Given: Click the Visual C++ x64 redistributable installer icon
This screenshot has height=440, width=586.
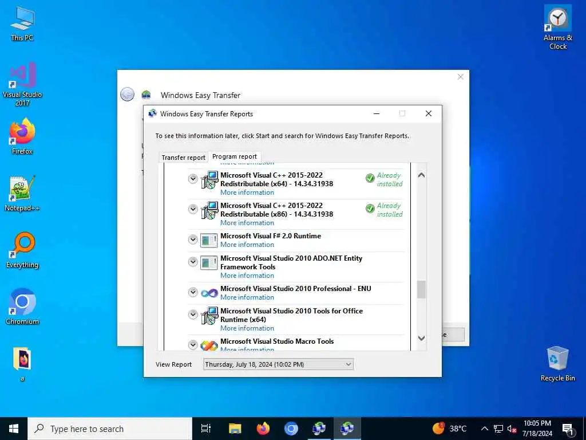Looking at the screenshot, I should 209,179.
